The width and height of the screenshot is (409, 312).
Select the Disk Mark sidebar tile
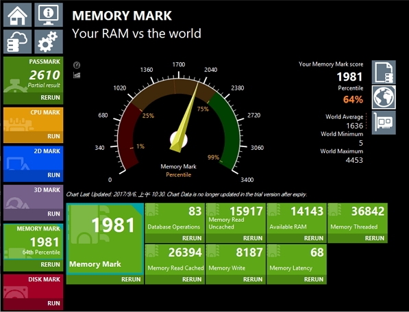pos(33,287)
